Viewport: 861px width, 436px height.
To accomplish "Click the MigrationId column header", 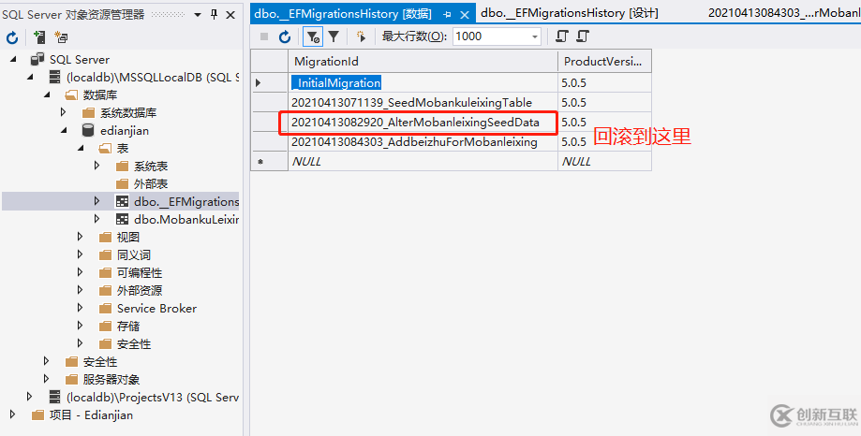I will [423, 62].
